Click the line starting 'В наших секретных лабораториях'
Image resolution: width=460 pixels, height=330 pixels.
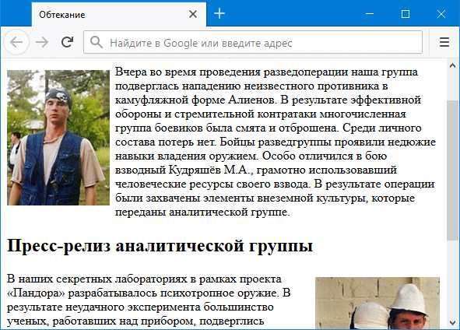click(144, 279)
